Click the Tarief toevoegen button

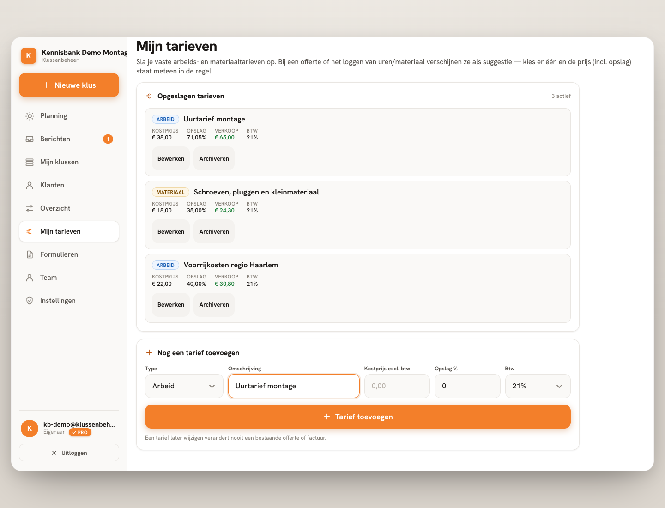(x=358, y=417)
